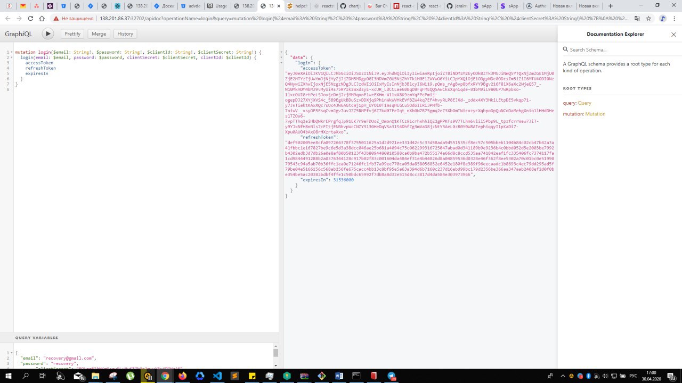
Task: Open WinRAR from the taskbar
Action: point(304,376)
